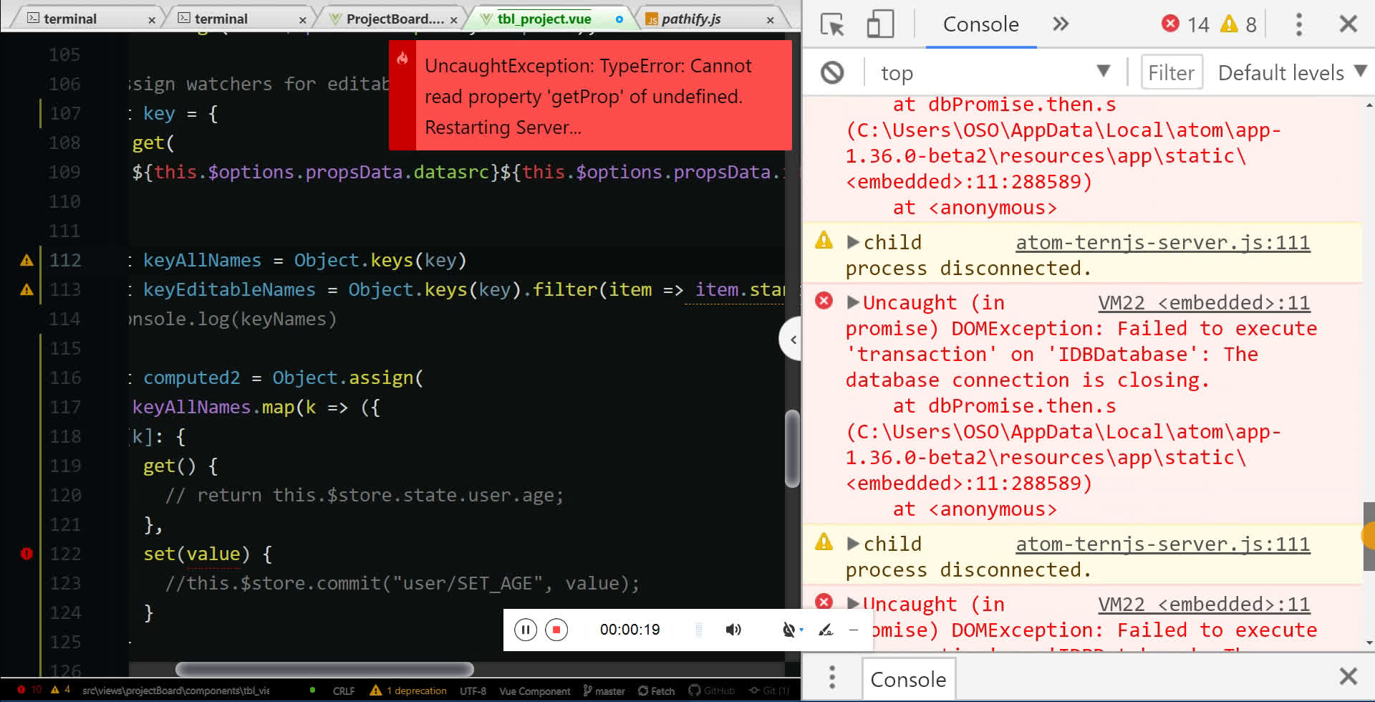Select the DevTools inspect element icon
Viewport: 1375px width, 702px height.
(832, 24)
